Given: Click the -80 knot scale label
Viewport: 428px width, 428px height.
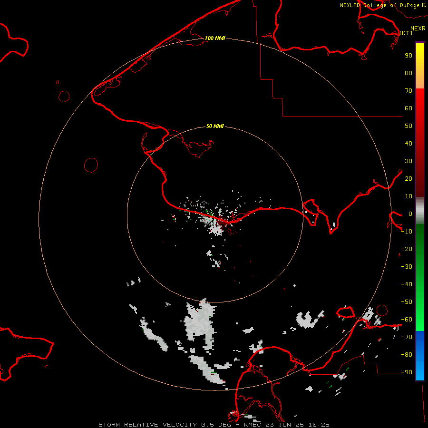Looking at the screenshot, I should (407, 355).
